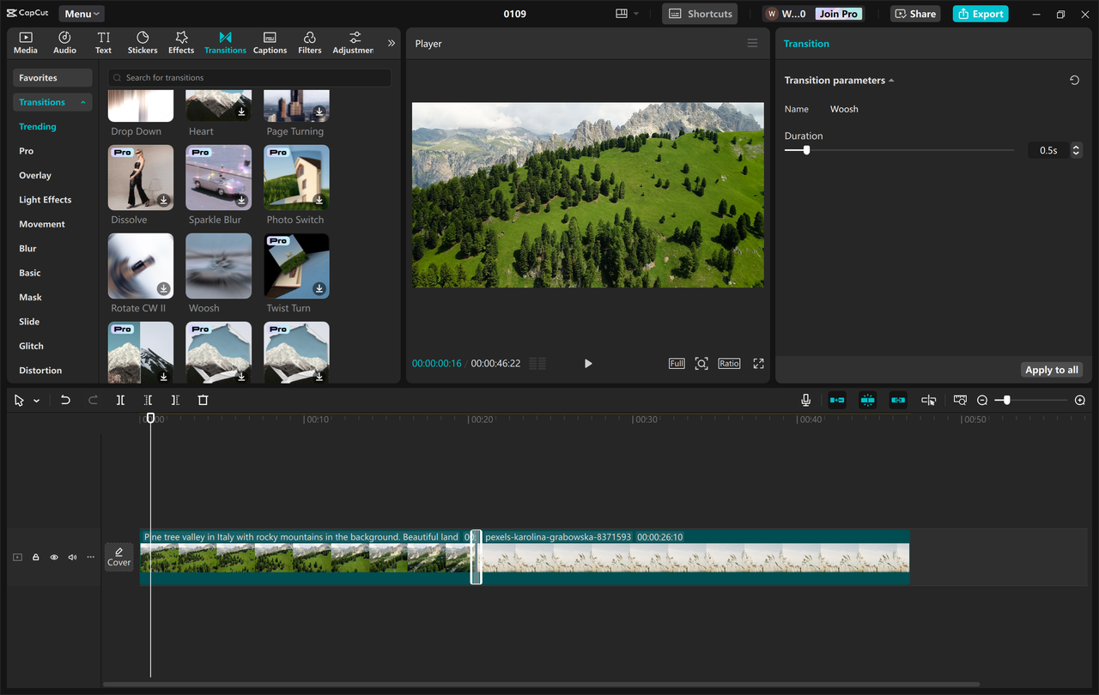Screen dimensions: 1099x695
Task: Click the Apply to all button
Action: [x=1051, y=369]
